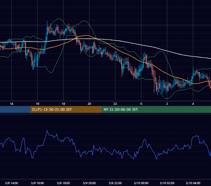Click the 5/9 18:00 time label

point(63,183)
